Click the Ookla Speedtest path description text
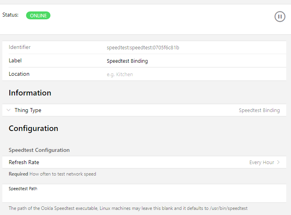This screenshot has width=291, height=215. (x=128, y=208)
